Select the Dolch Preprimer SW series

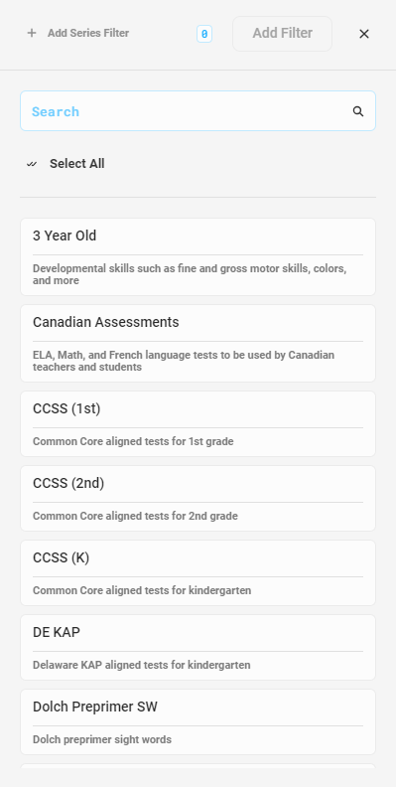coord(198,721)
